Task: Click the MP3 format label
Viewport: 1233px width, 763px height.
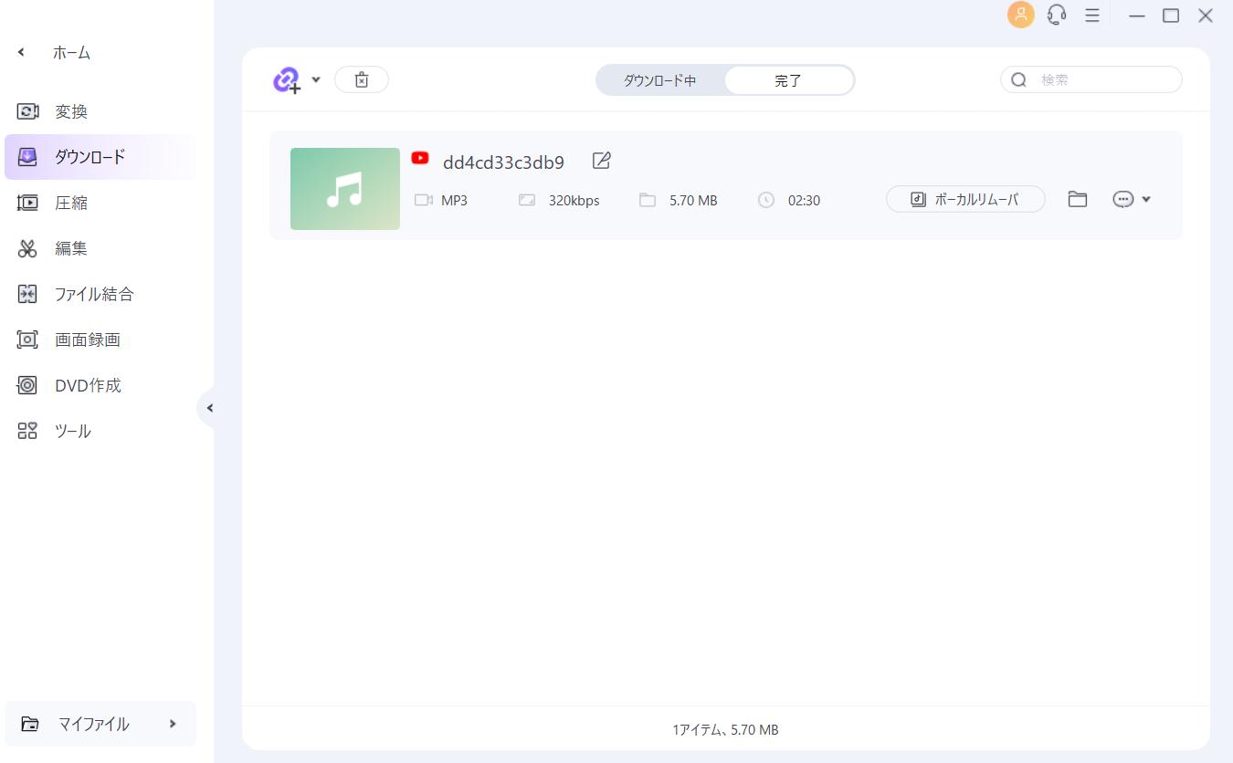Action: point(454,200)
